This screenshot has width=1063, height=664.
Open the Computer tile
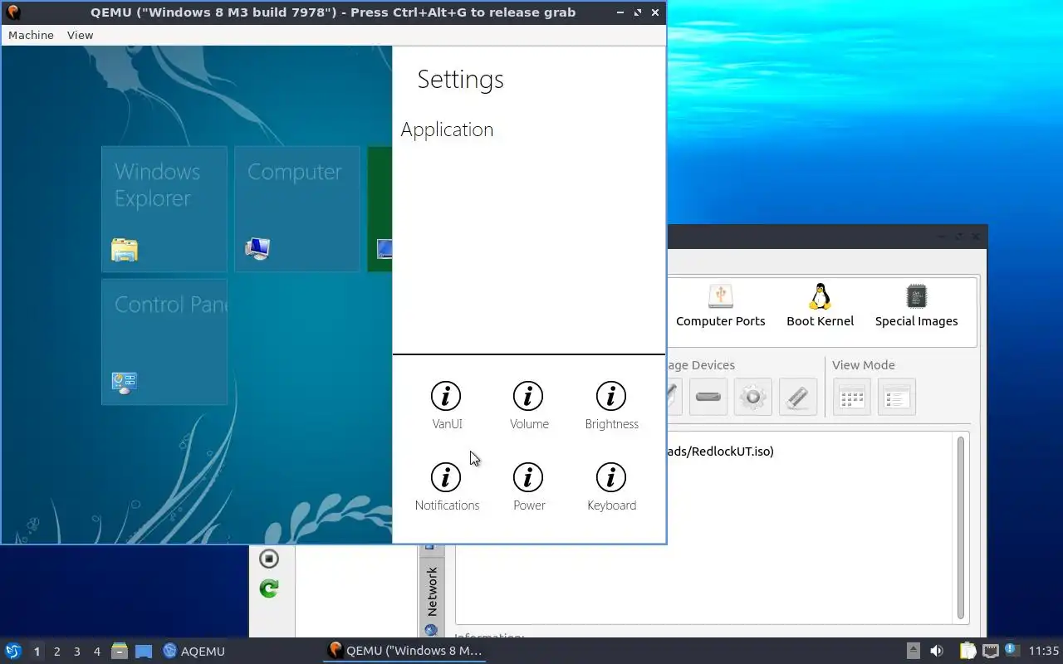click(x=297, y=209)
